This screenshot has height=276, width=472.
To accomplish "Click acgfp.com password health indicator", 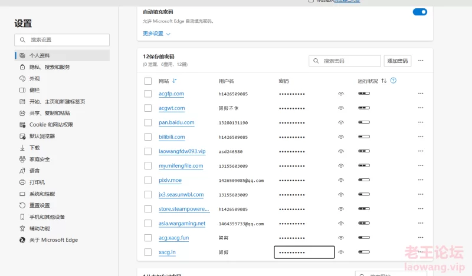I will [x=364, y=94].
